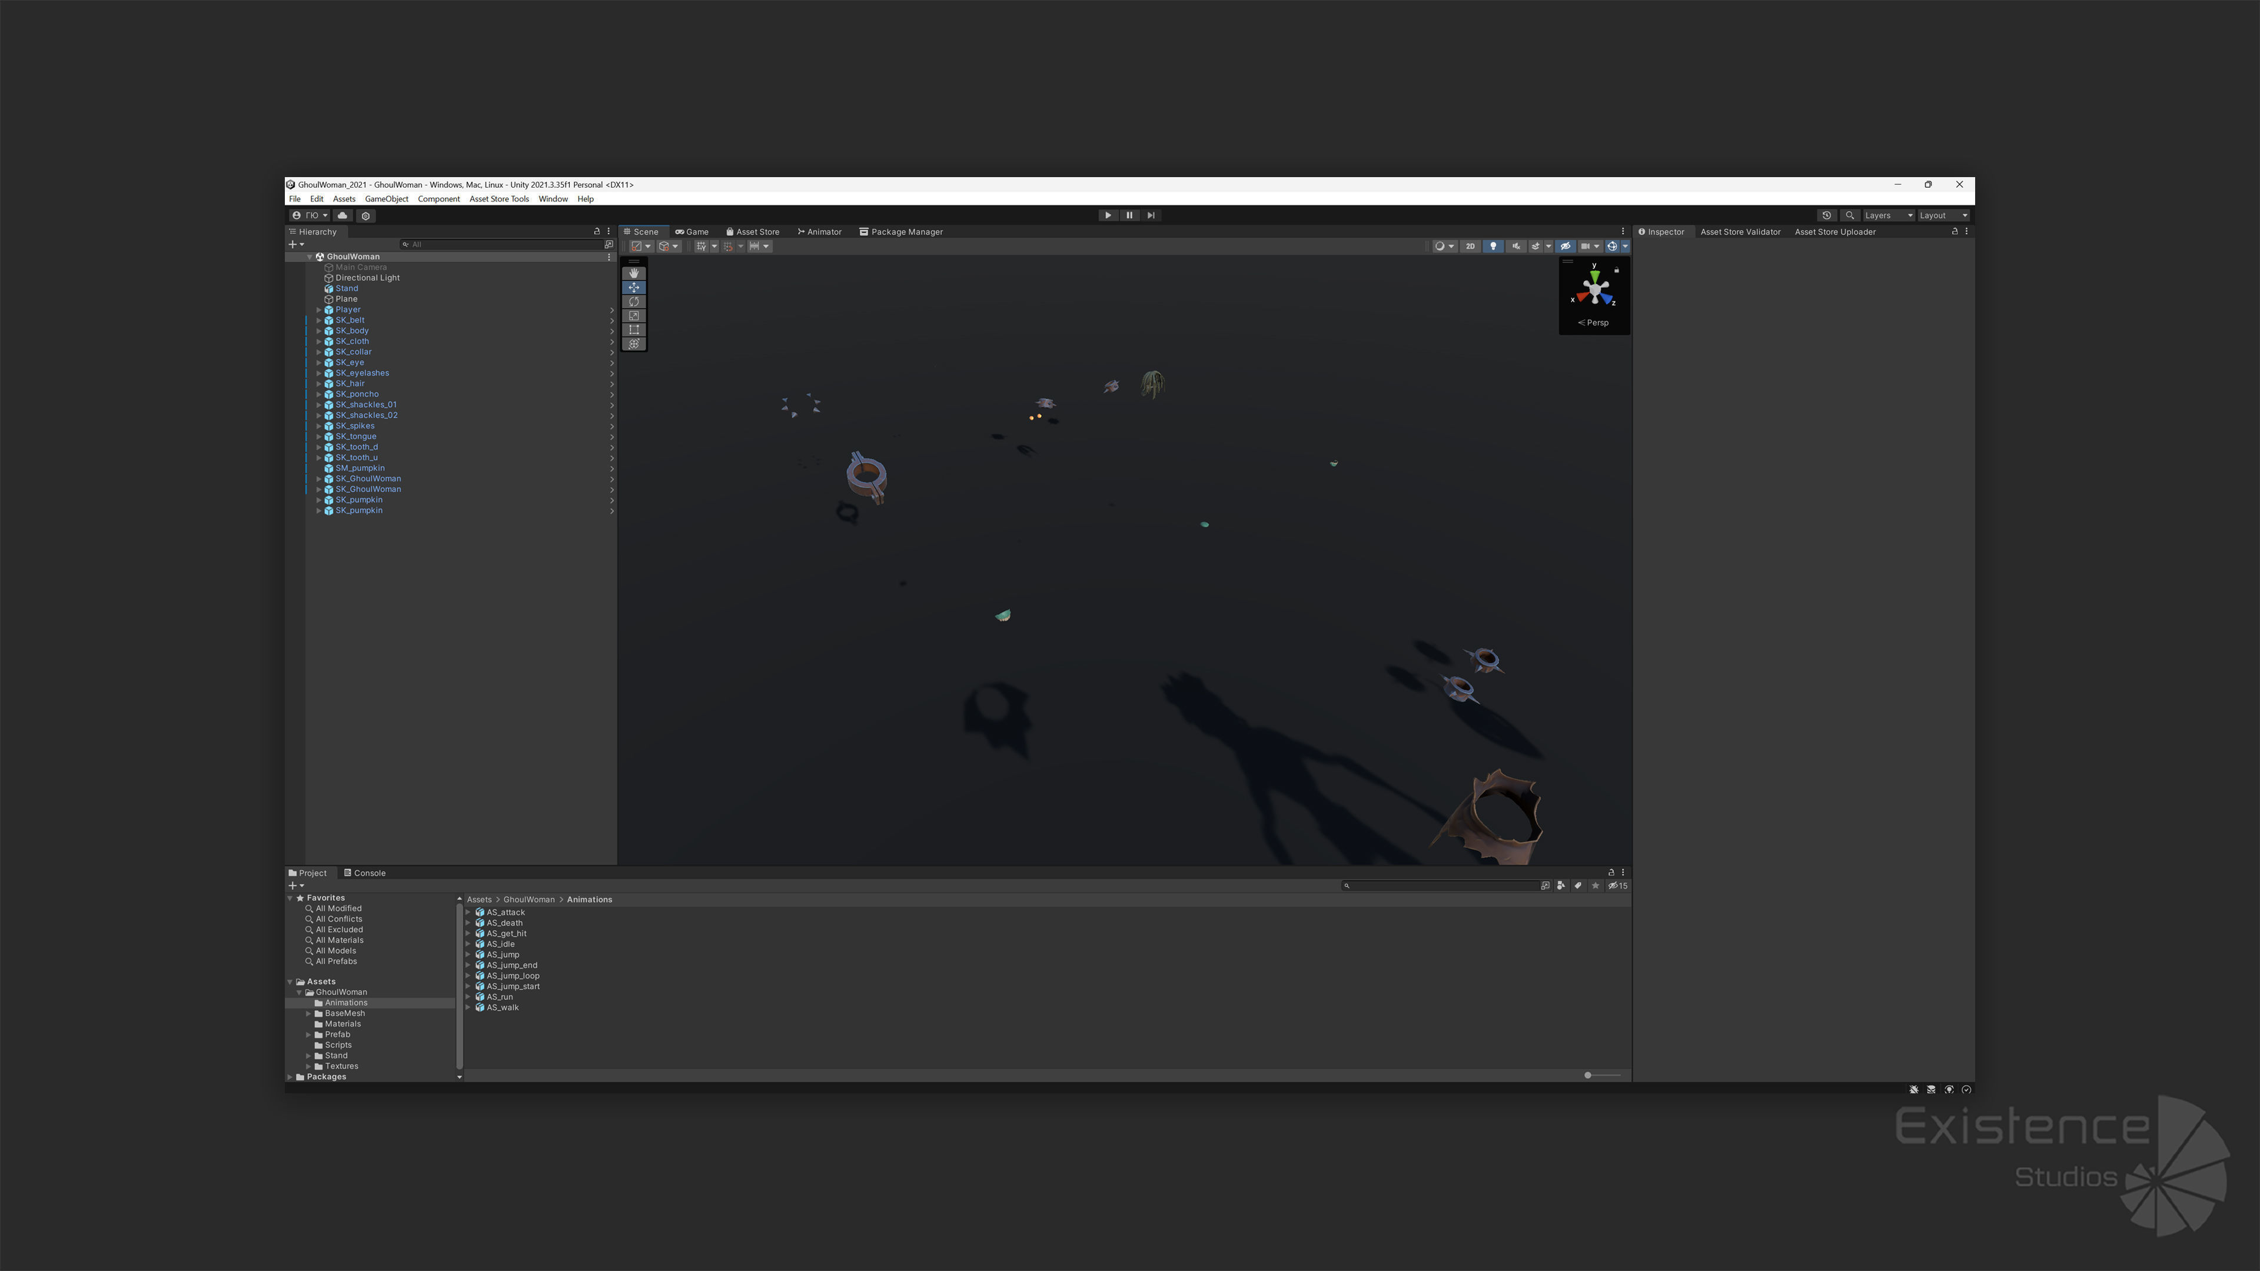This screenshot has height=1271, width=2260.
Task: Select the Rotate tool
Action: [x=633, y=302]
